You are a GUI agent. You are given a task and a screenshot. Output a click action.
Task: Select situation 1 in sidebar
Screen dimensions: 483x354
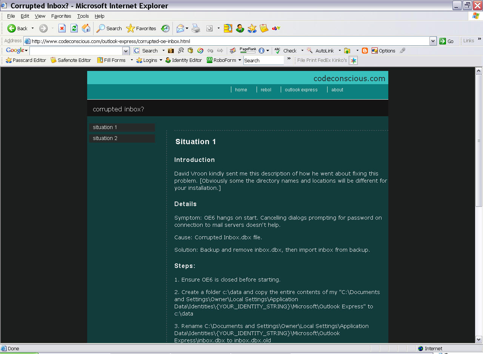pyautogui.click(x=122, y=128)
